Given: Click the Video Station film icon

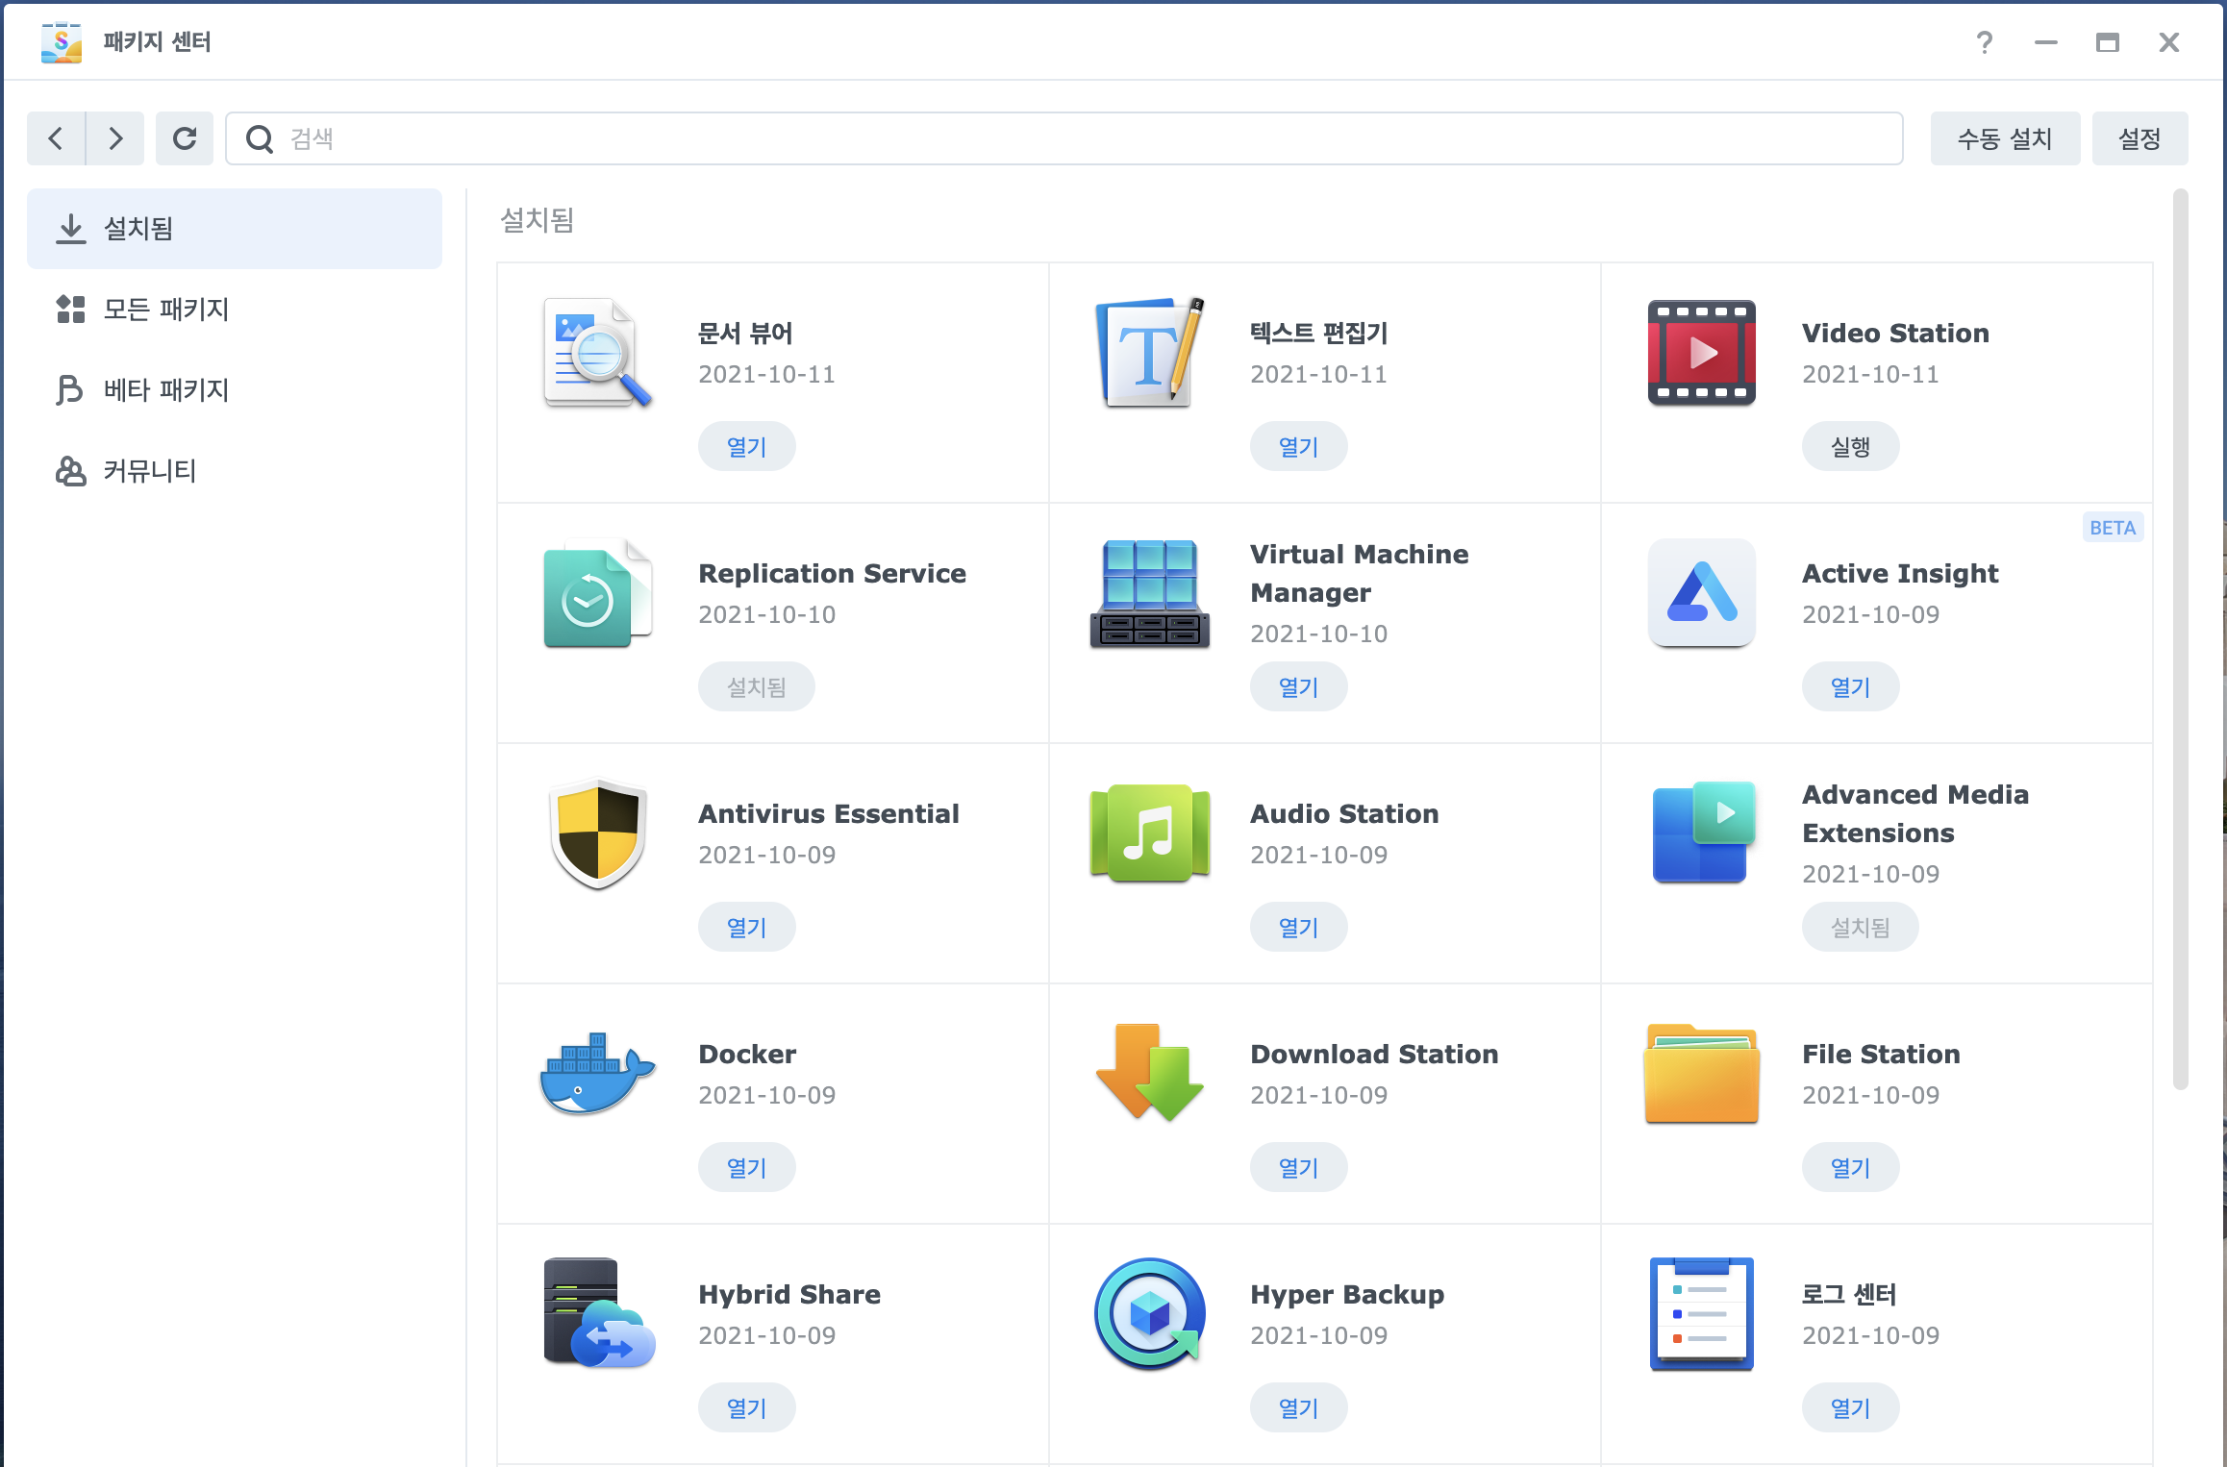Looking at the screenshot, I should point(1701,353).
